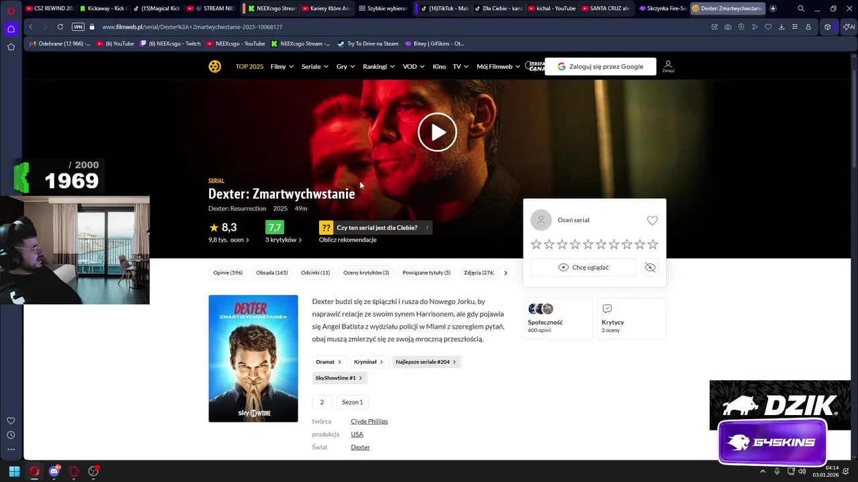Image resolution: width=858 pixels, height=482 pixels.
Task: Open the Kryminał genre tag
Action: coord(369,361)
